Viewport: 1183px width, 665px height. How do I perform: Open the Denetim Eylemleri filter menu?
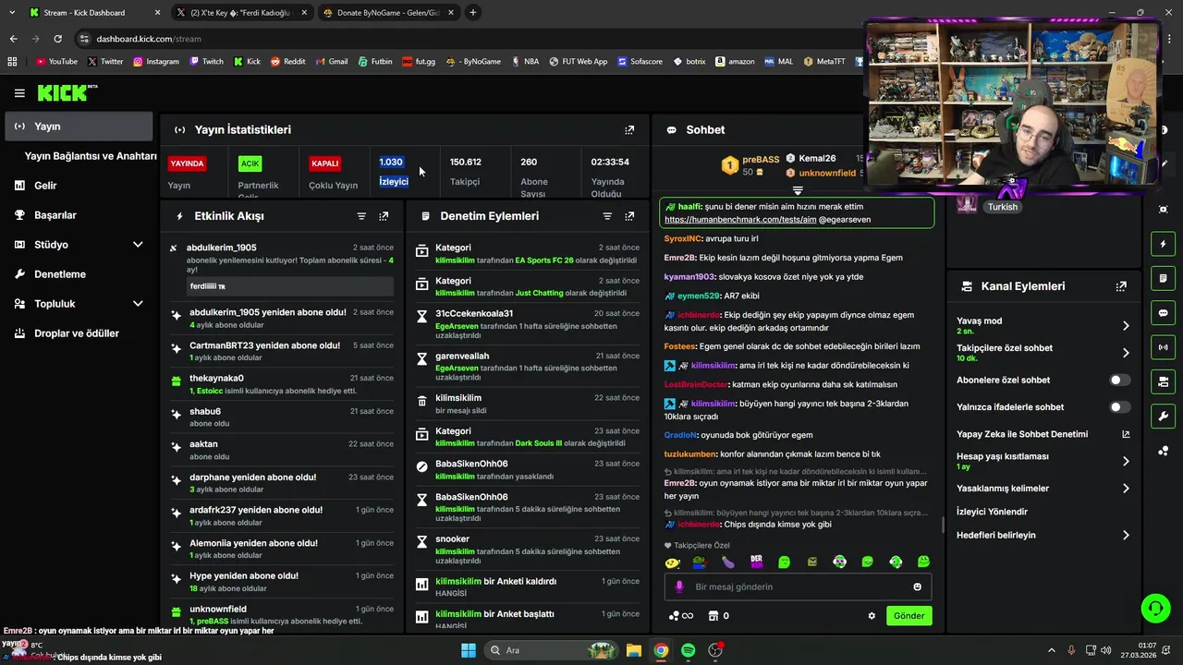[x=607, y=216]
